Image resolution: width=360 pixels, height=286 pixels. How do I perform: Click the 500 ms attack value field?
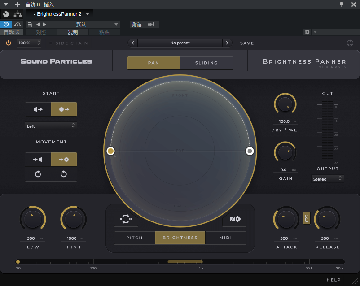[x=286, y=238]
